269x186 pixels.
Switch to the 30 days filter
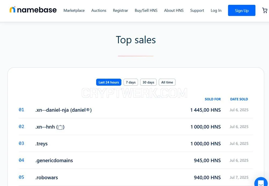[148, 82]
